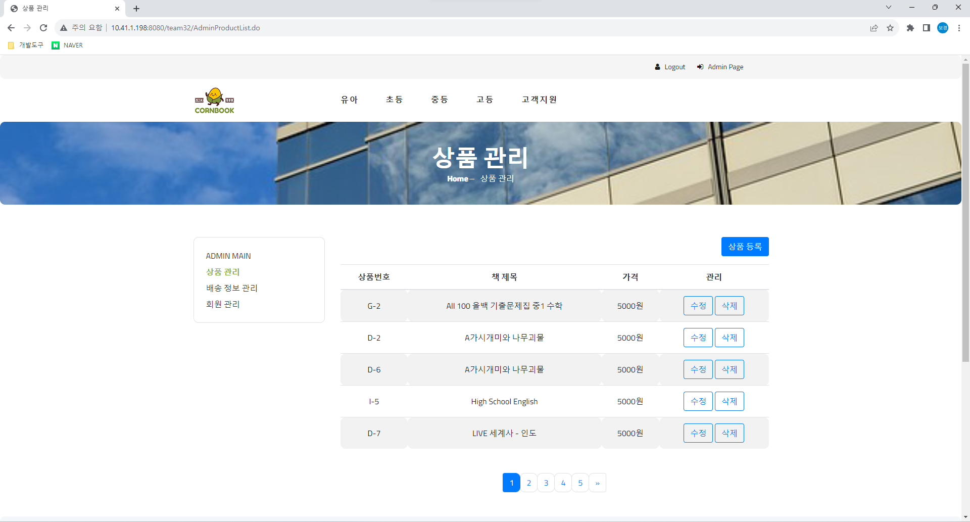
Task: Click 삭제 for product I-5
Action: click(729, 401)
